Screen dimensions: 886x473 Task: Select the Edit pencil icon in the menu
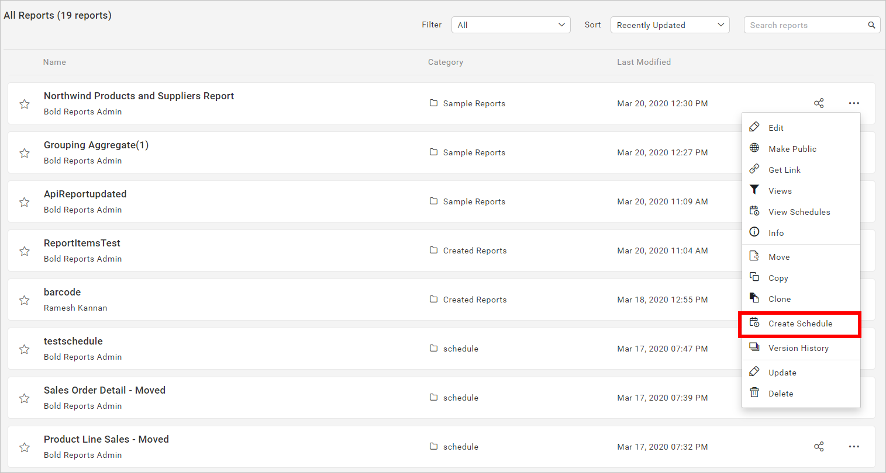(x=754, y=127)
